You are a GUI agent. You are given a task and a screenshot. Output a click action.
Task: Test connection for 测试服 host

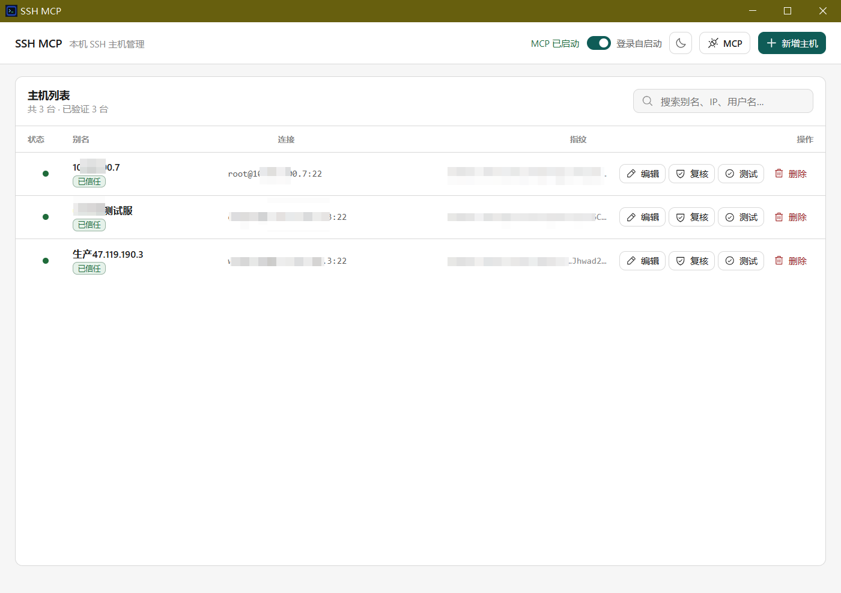741,217
